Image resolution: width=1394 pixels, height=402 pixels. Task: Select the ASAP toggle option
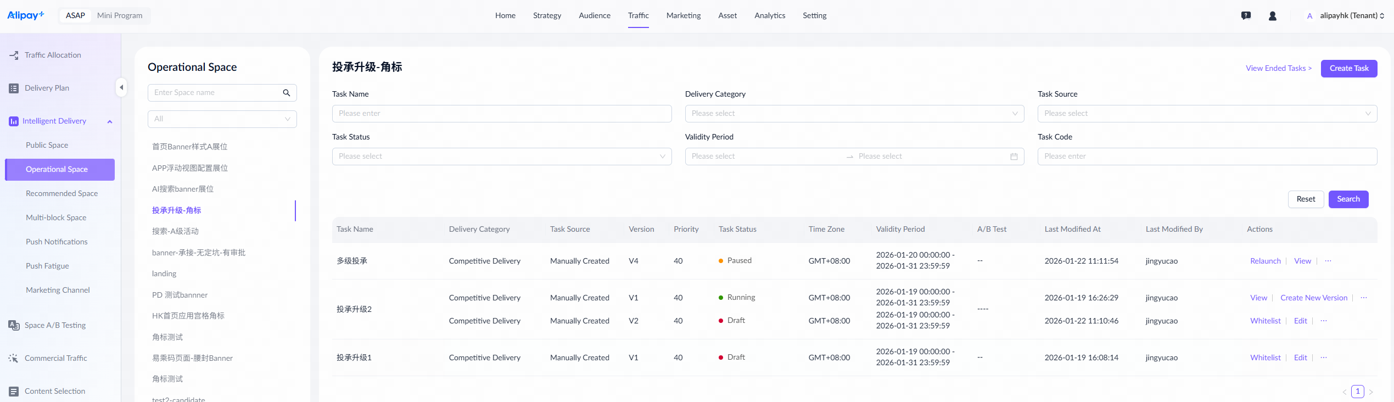point(75,15)
